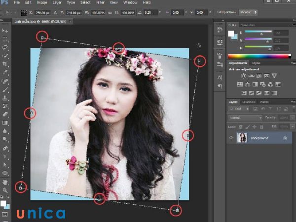Select the Rectangular Marquee tool

click(x=5, y=39)
